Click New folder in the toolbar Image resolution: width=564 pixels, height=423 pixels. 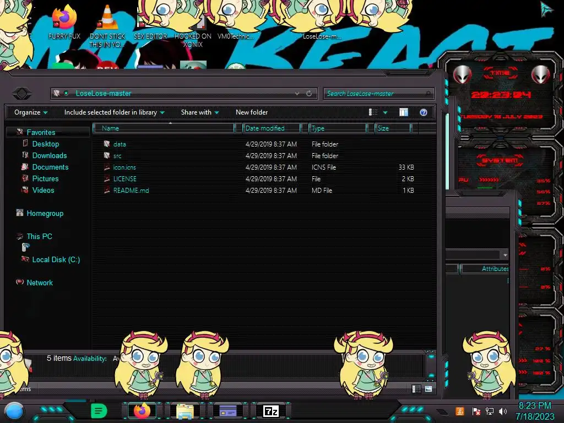252,112
